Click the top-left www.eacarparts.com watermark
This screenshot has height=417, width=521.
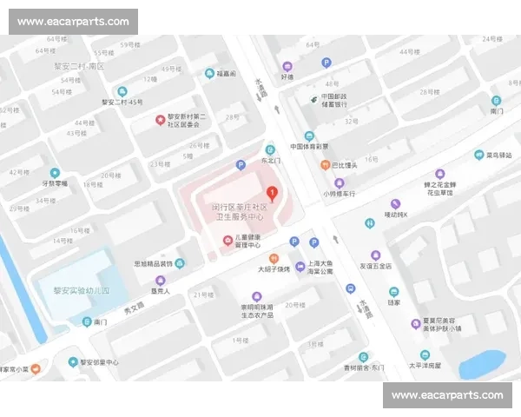[73, 22]
